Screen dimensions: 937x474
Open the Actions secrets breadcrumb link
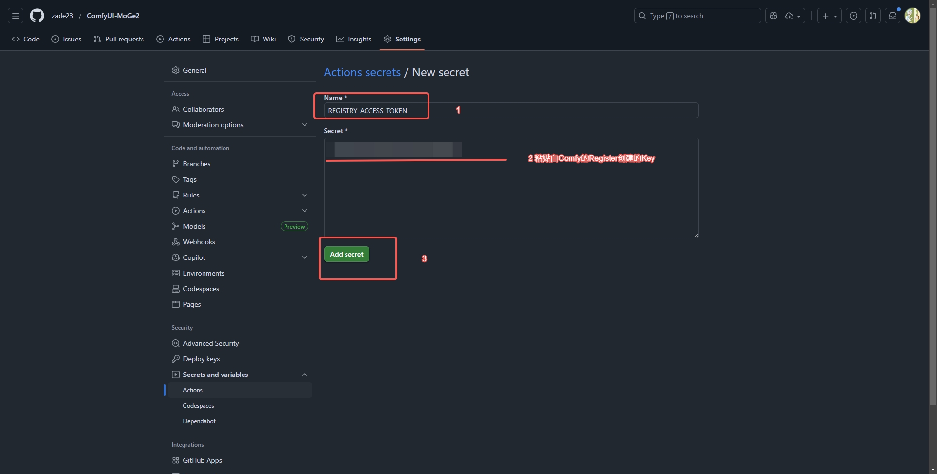tap(362, 72)
